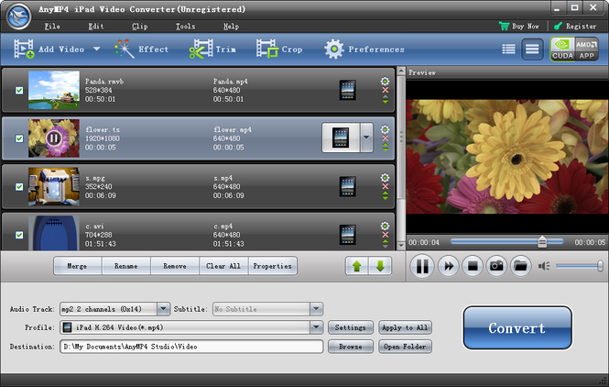Viewport: 609px width, 387px height.
Task: Open Preferences from toolbar
Action: click(364, 49)
